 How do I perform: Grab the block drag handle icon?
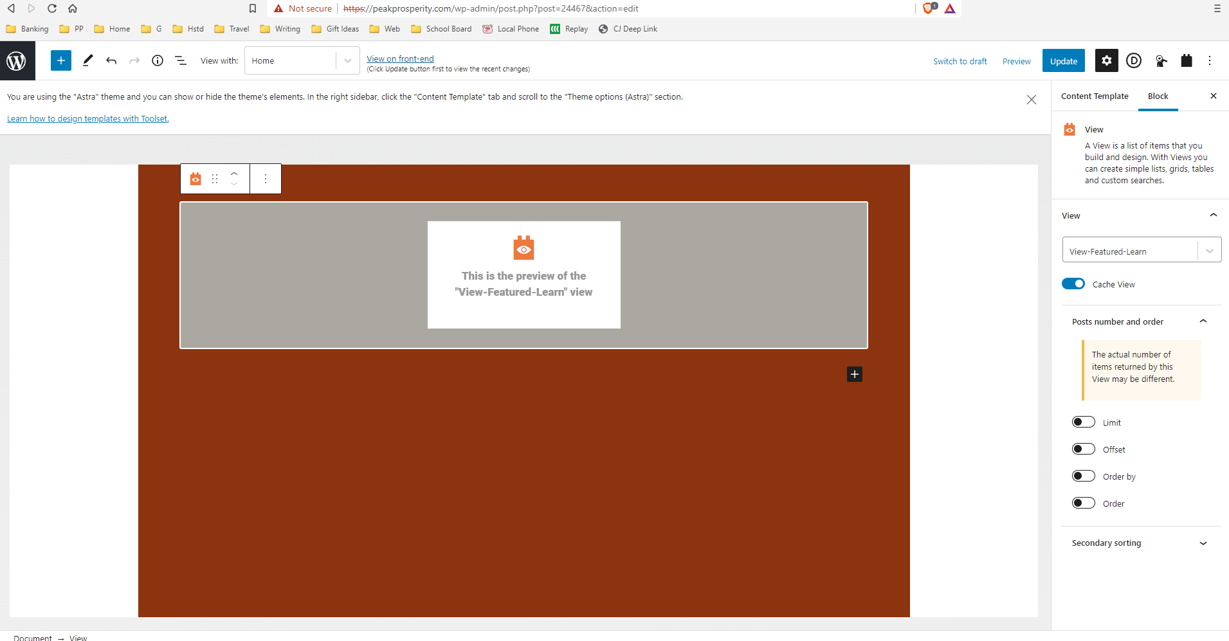point(215,179)
